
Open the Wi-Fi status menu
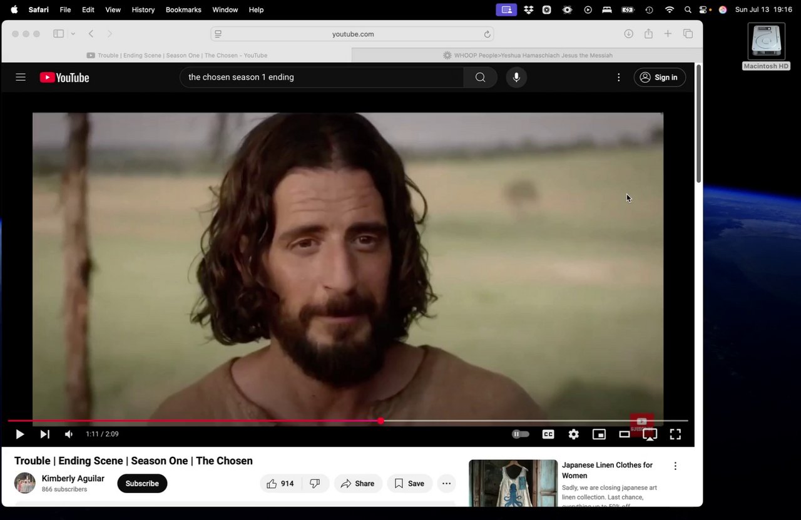[670, 9]
